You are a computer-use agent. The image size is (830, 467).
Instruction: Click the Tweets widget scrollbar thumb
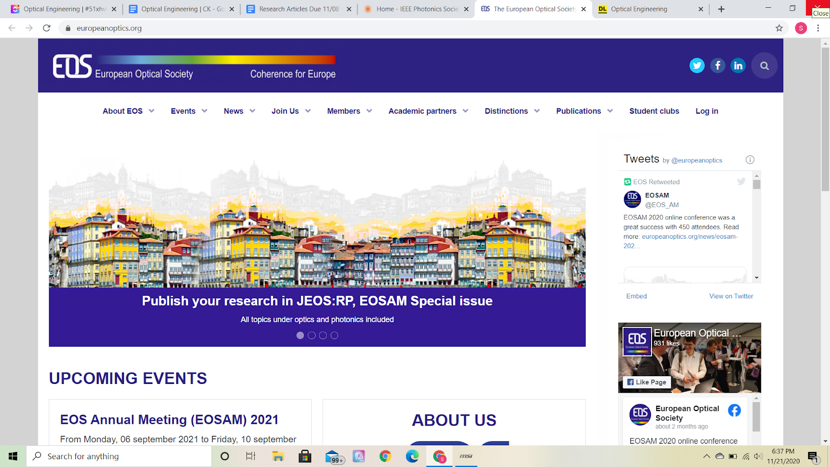tap(757, 184)
